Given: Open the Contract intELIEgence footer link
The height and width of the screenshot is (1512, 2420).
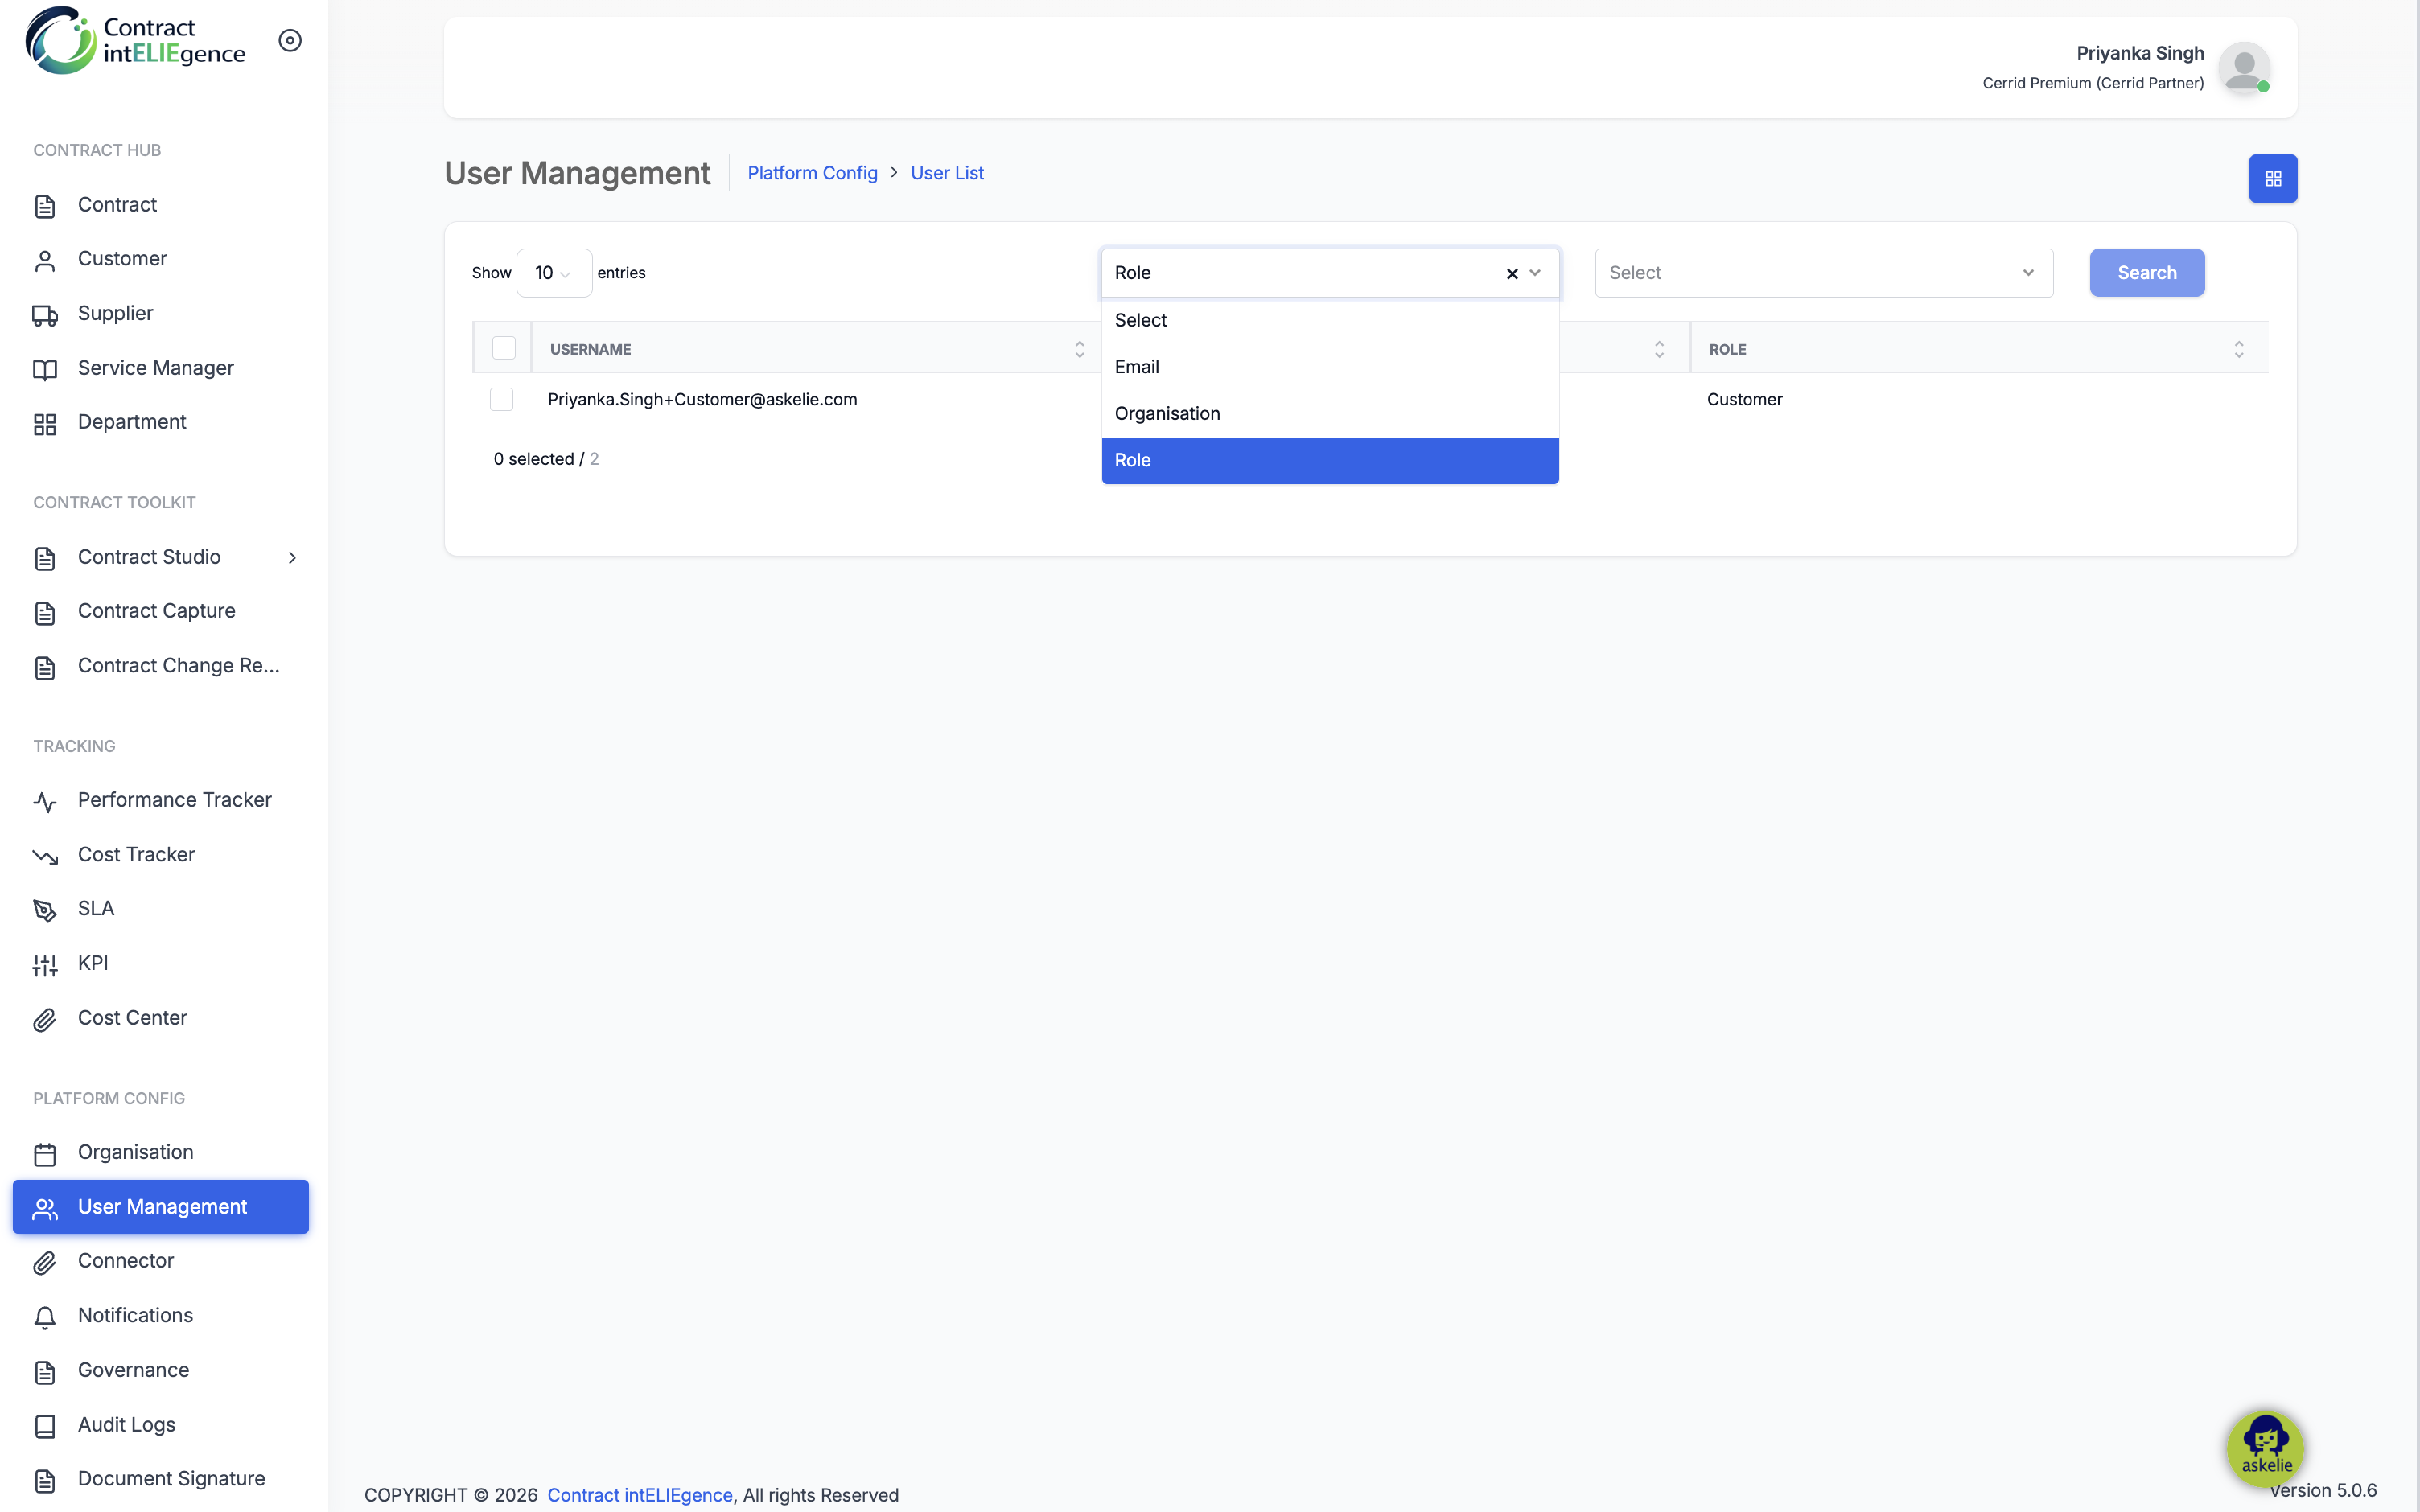Looking at the screenshot, I should (x=639, y=1495).
